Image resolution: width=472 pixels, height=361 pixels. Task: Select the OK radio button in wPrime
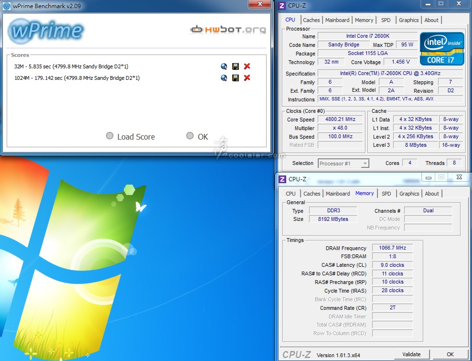pyautogui.click(x=190, y=136)
